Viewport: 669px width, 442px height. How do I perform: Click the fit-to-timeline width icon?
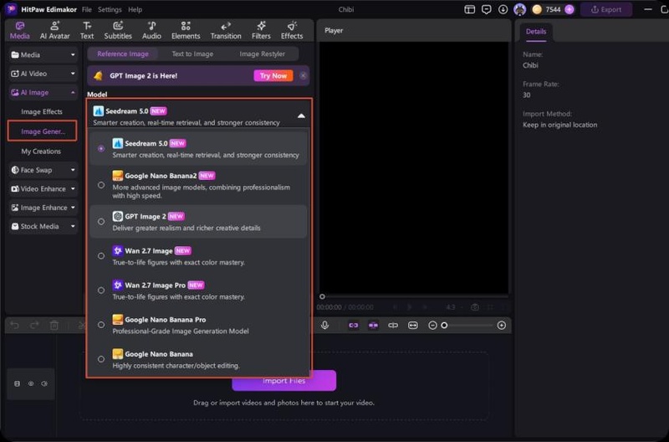(x=412, y=326)
